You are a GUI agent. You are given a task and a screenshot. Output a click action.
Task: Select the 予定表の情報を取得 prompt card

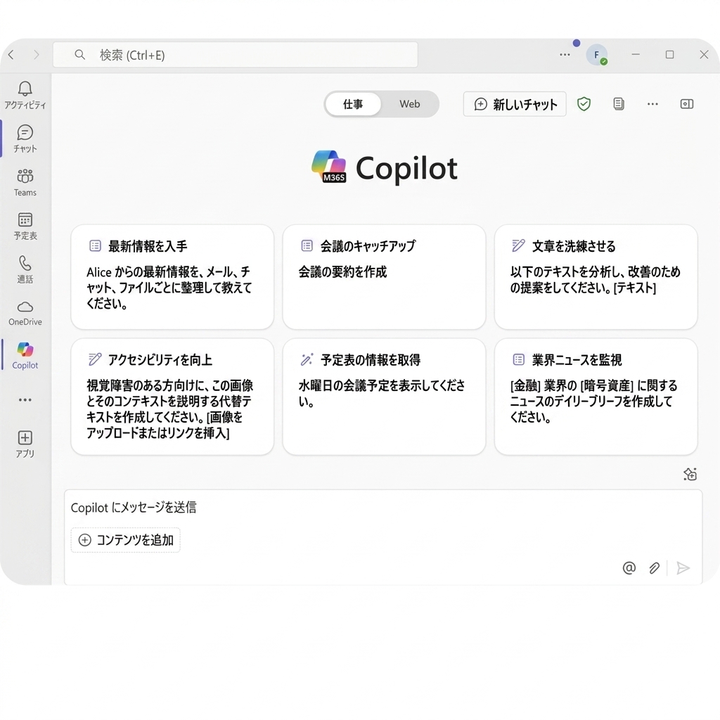click(x=385, y=397)
